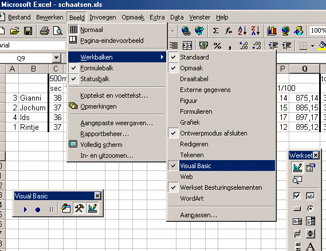Viewport: 326px width, 251px height.
Task: Expand the Name Box dropdown arrow
Action: [x=56, y=58]
